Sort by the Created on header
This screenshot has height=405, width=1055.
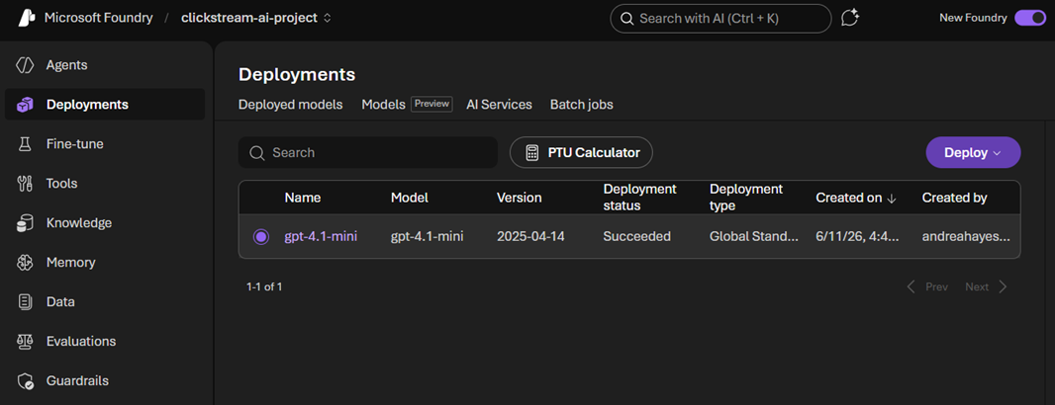(848, 199)
